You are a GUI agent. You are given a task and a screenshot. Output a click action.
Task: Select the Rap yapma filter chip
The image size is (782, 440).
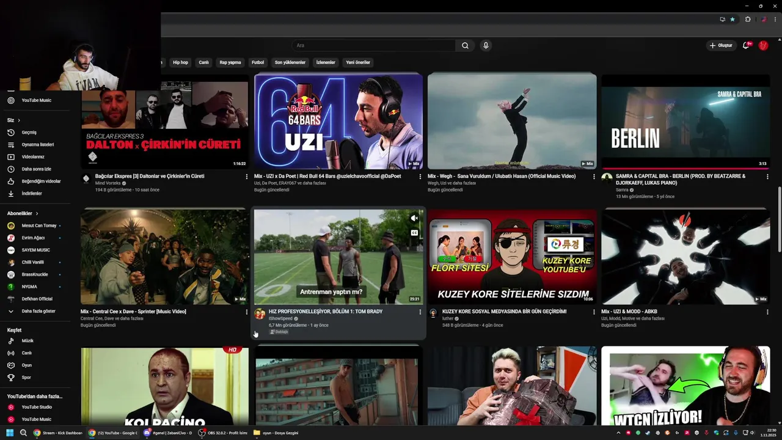tap(230, 62)
